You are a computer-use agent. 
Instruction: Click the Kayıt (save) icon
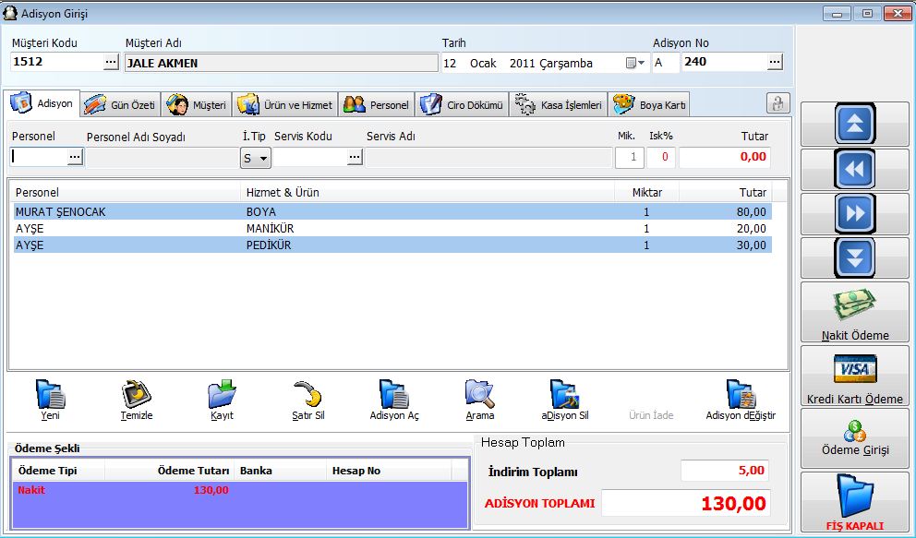click(222, 394)
